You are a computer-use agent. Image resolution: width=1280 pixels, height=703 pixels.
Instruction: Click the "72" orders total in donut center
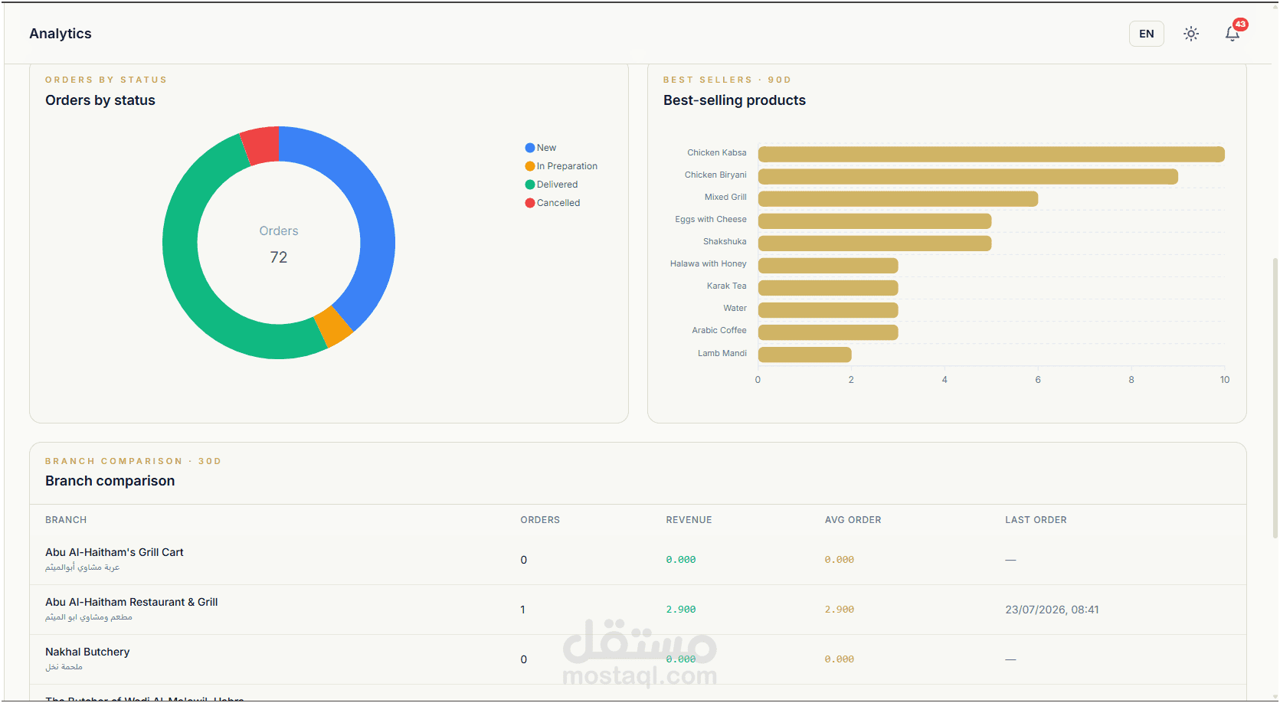pos(279,257)
